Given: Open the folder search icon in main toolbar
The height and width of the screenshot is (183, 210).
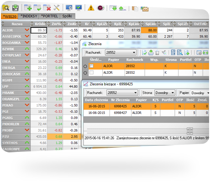Looking at the screenshot, I should pyautogui.click(x=6, y=8).
